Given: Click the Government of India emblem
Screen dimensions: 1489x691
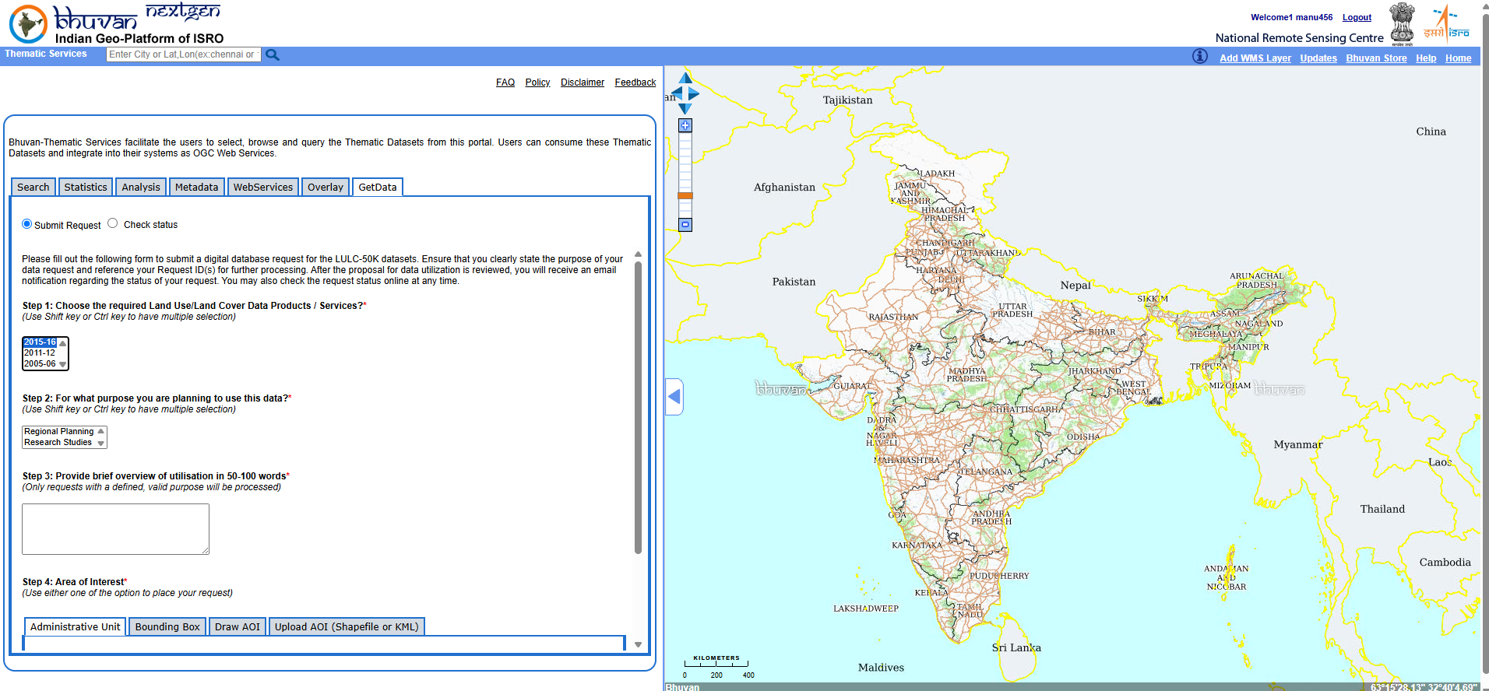Looking at the screenshot, I should pos(1403,23).
